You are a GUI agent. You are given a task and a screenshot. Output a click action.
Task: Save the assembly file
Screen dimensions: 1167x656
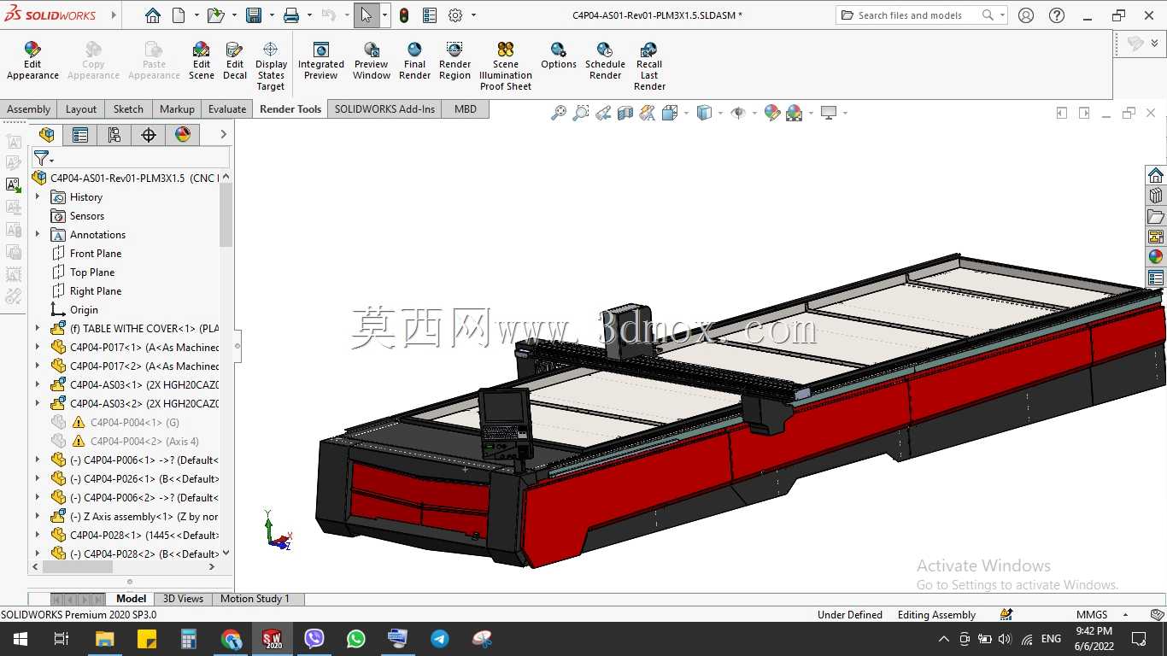tap(254, 15)
